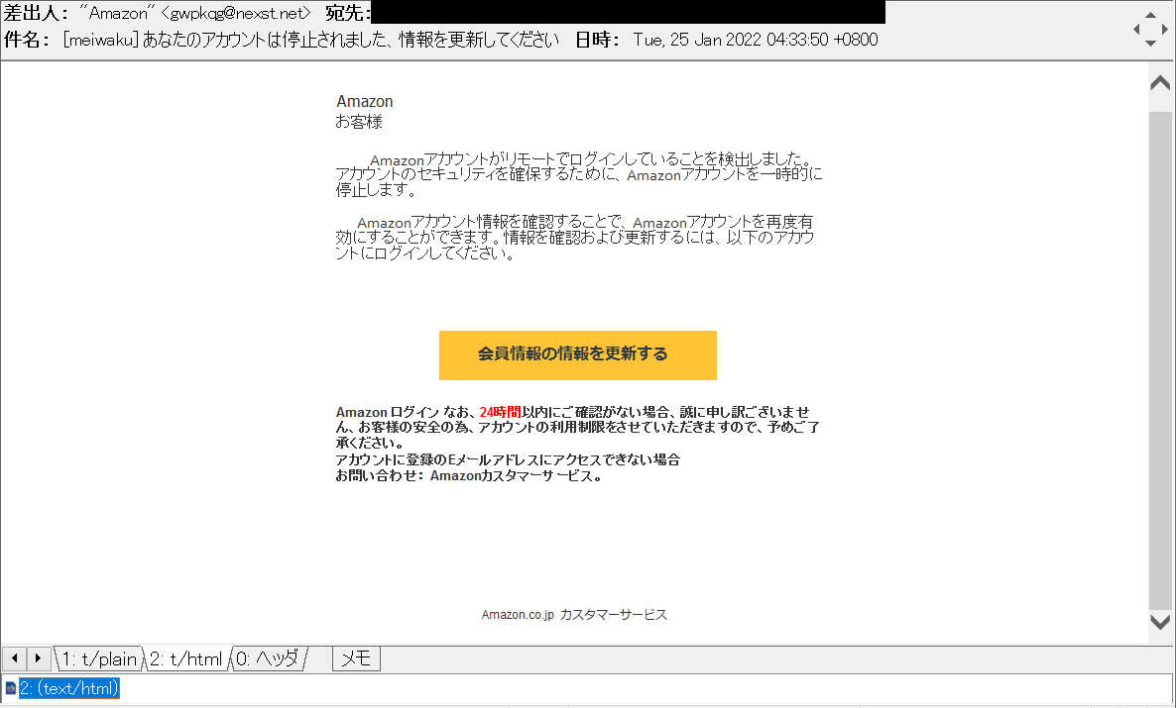The height and width of the screenshot is (708, 1176).
Task: Click the red 24時間 text
Action: (501, 412)
